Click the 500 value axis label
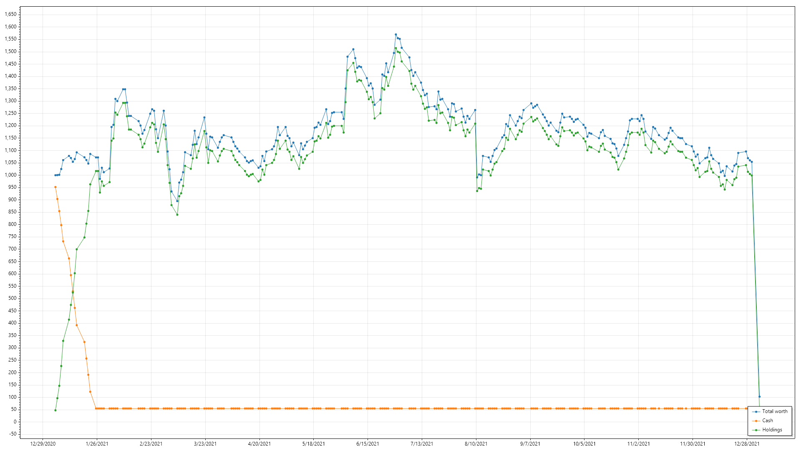This screenshot has width=801, height=451. [x=12, y=298]
